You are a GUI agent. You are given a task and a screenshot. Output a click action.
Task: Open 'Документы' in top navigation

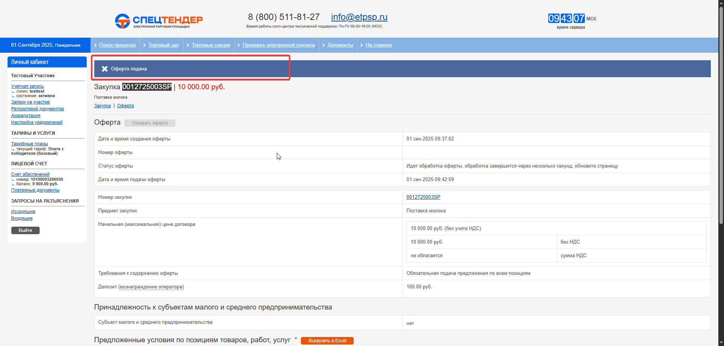340,45
